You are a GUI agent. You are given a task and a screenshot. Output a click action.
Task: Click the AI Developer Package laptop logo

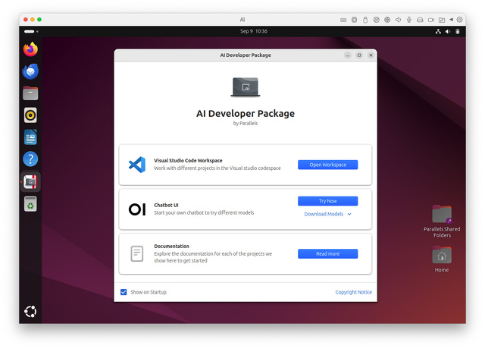(x=246, y=87)
